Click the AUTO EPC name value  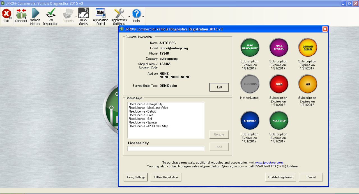pyautogui.click(x=167, y=43)
